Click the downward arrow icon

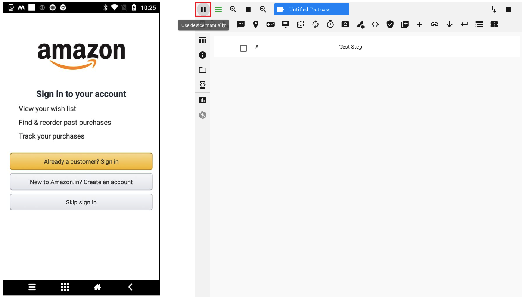click(x=450, y=24)
